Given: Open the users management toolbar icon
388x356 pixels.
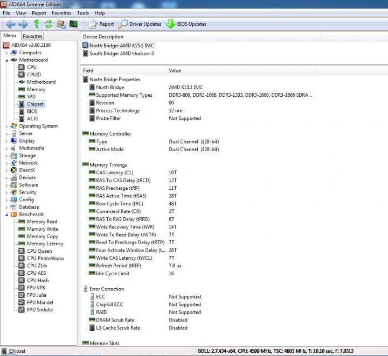Looking at the screenshot, I should pos(61,24).
